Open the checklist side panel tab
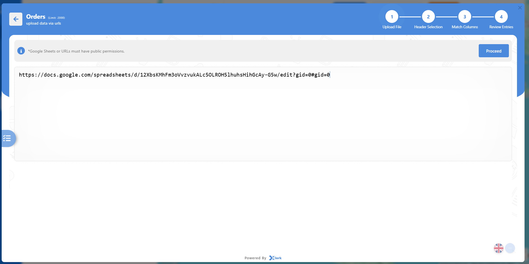This screenshot has height=264, width=529. tap(8, 138)
